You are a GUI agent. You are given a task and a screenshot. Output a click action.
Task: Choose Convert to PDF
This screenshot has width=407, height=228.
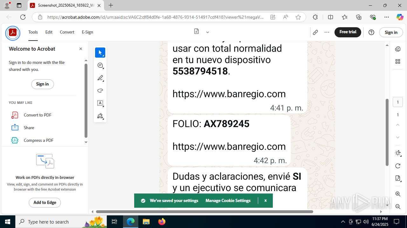pos(38,115)
